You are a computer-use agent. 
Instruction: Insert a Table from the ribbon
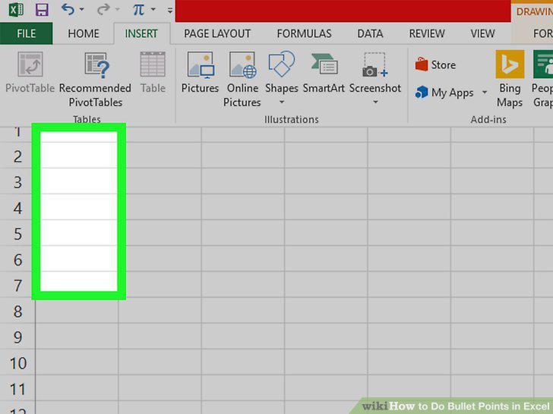[153, 72]
